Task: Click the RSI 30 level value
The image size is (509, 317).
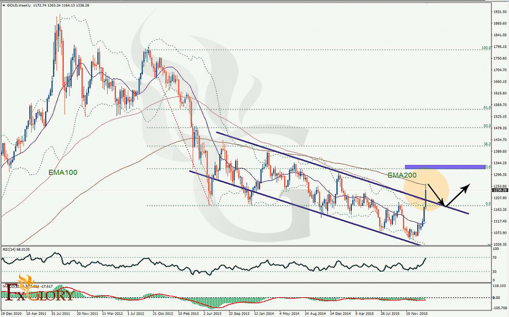Action: 495,272
